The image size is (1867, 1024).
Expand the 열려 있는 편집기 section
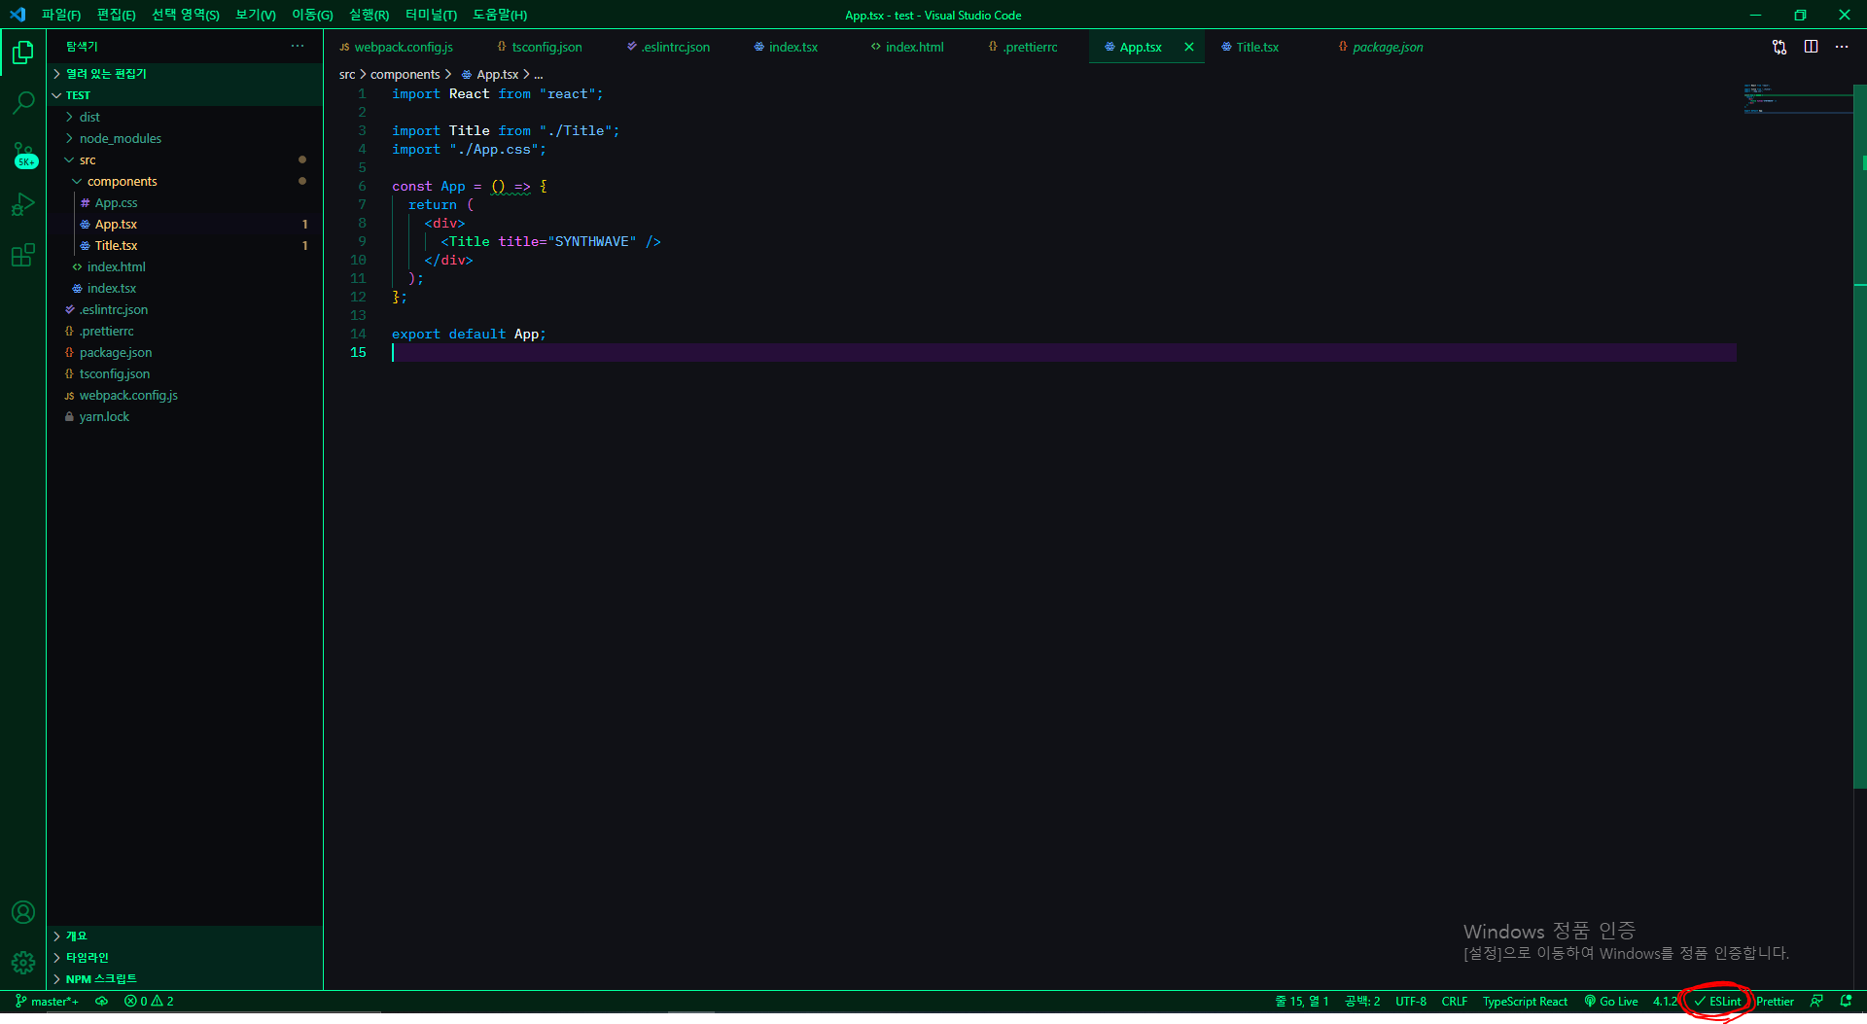pyautogui.click(x=185, y=74)
